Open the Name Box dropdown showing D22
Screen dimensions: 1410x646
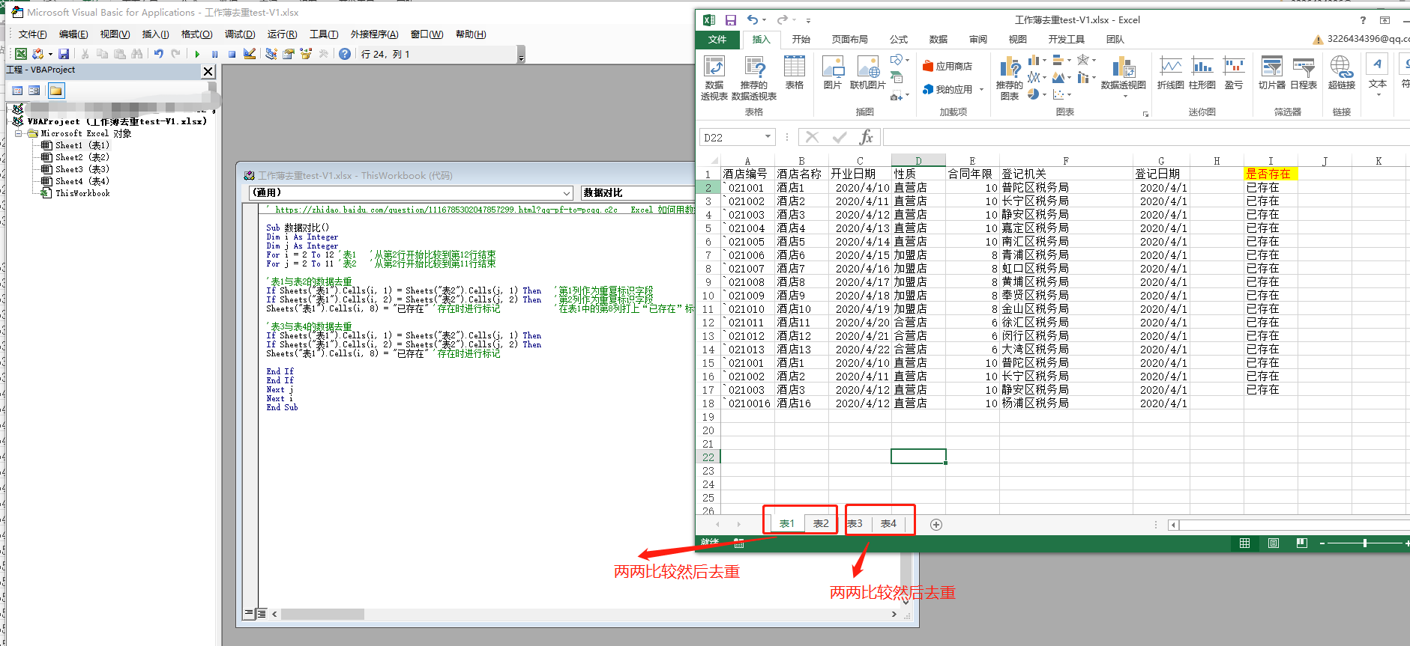pyautogui.click(x=768, y=137)
